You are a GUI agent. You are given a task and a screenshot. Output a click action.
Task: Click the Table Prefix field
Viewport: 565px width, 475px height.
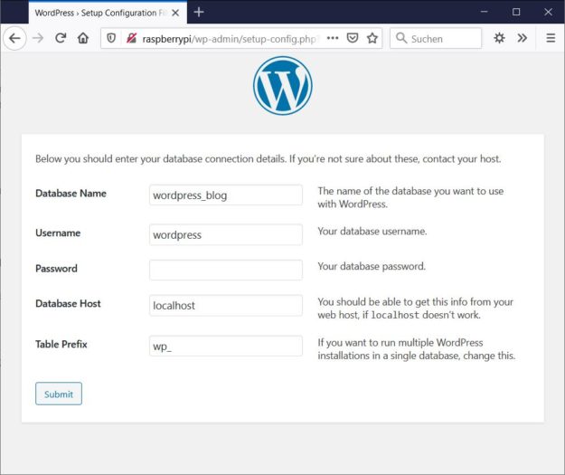point(226,346)
